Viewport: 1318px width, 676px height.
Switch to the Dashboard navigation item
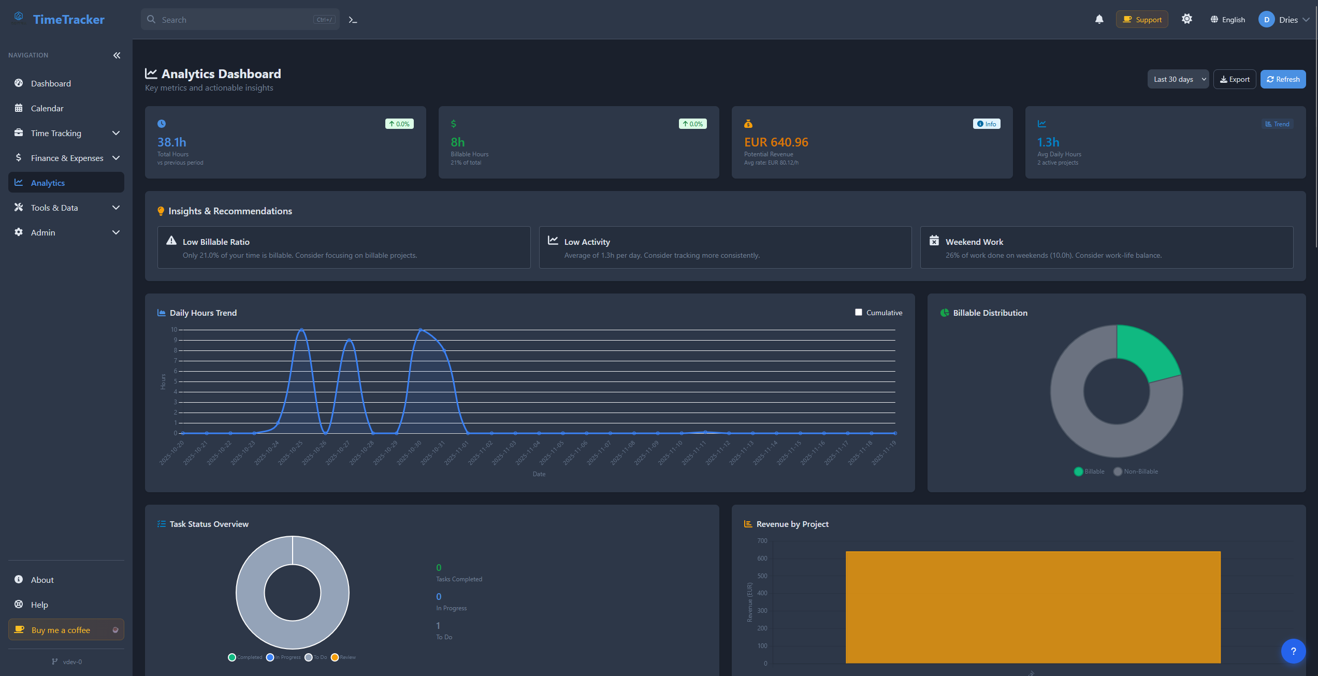50,83
